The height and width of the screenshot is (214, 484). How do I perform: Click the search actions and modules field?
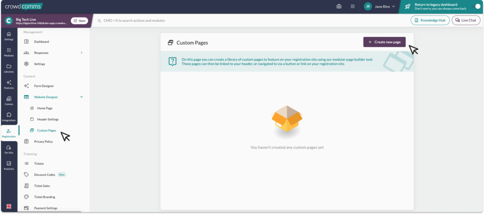(x=189, y=21)
